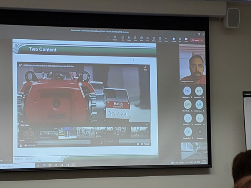Screen dimensions: 251x188
Task: Open the React emoji menu
Action: point(141,38)
